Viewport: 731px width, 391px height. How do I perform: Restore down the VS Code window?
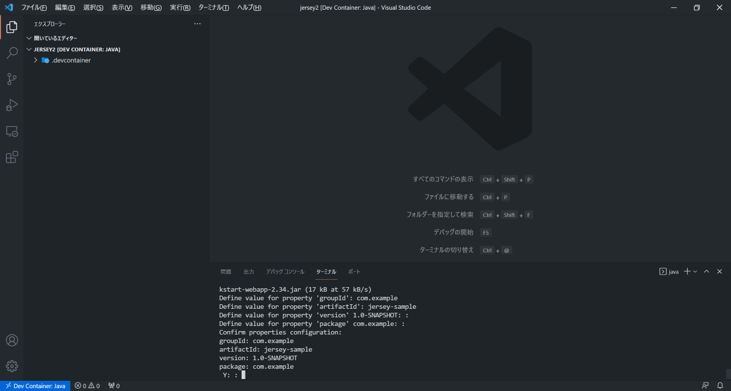[x=697, y=7]
